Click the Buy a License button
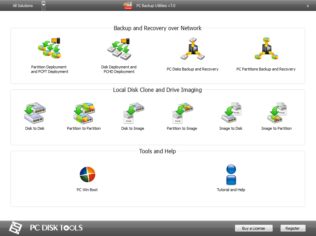Viewport: 316px width, 236px height. 254,228
